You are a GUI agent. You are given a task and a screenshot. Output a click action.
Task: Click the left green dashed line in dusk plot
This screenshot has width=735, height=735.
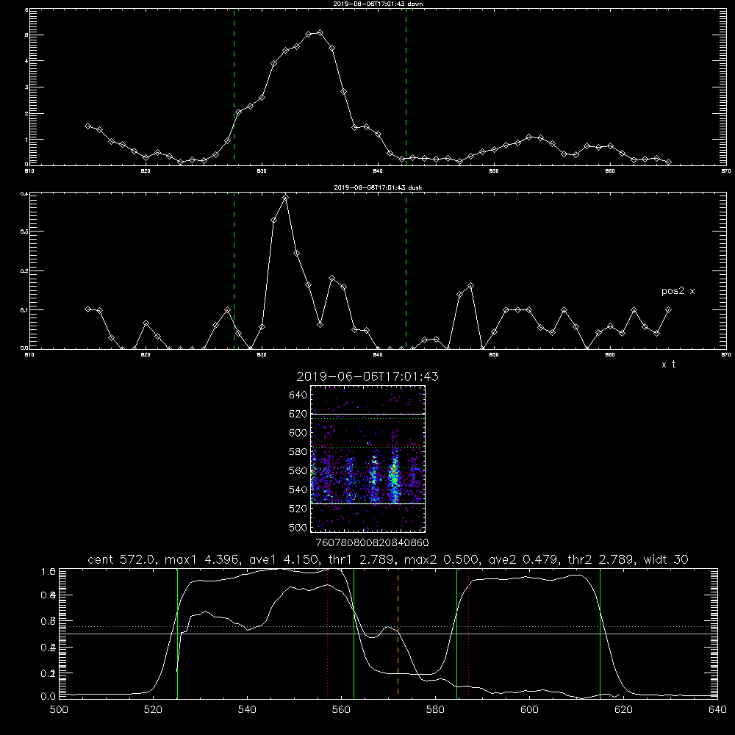point(234,270)
